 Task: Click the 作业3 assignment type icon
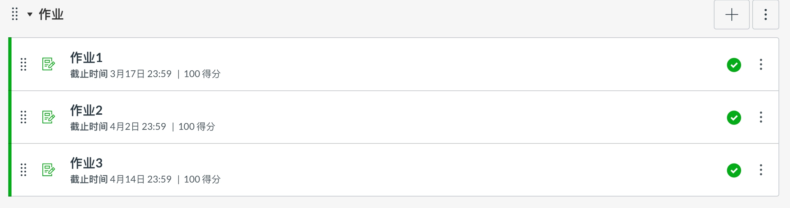(x=49, y=170)
